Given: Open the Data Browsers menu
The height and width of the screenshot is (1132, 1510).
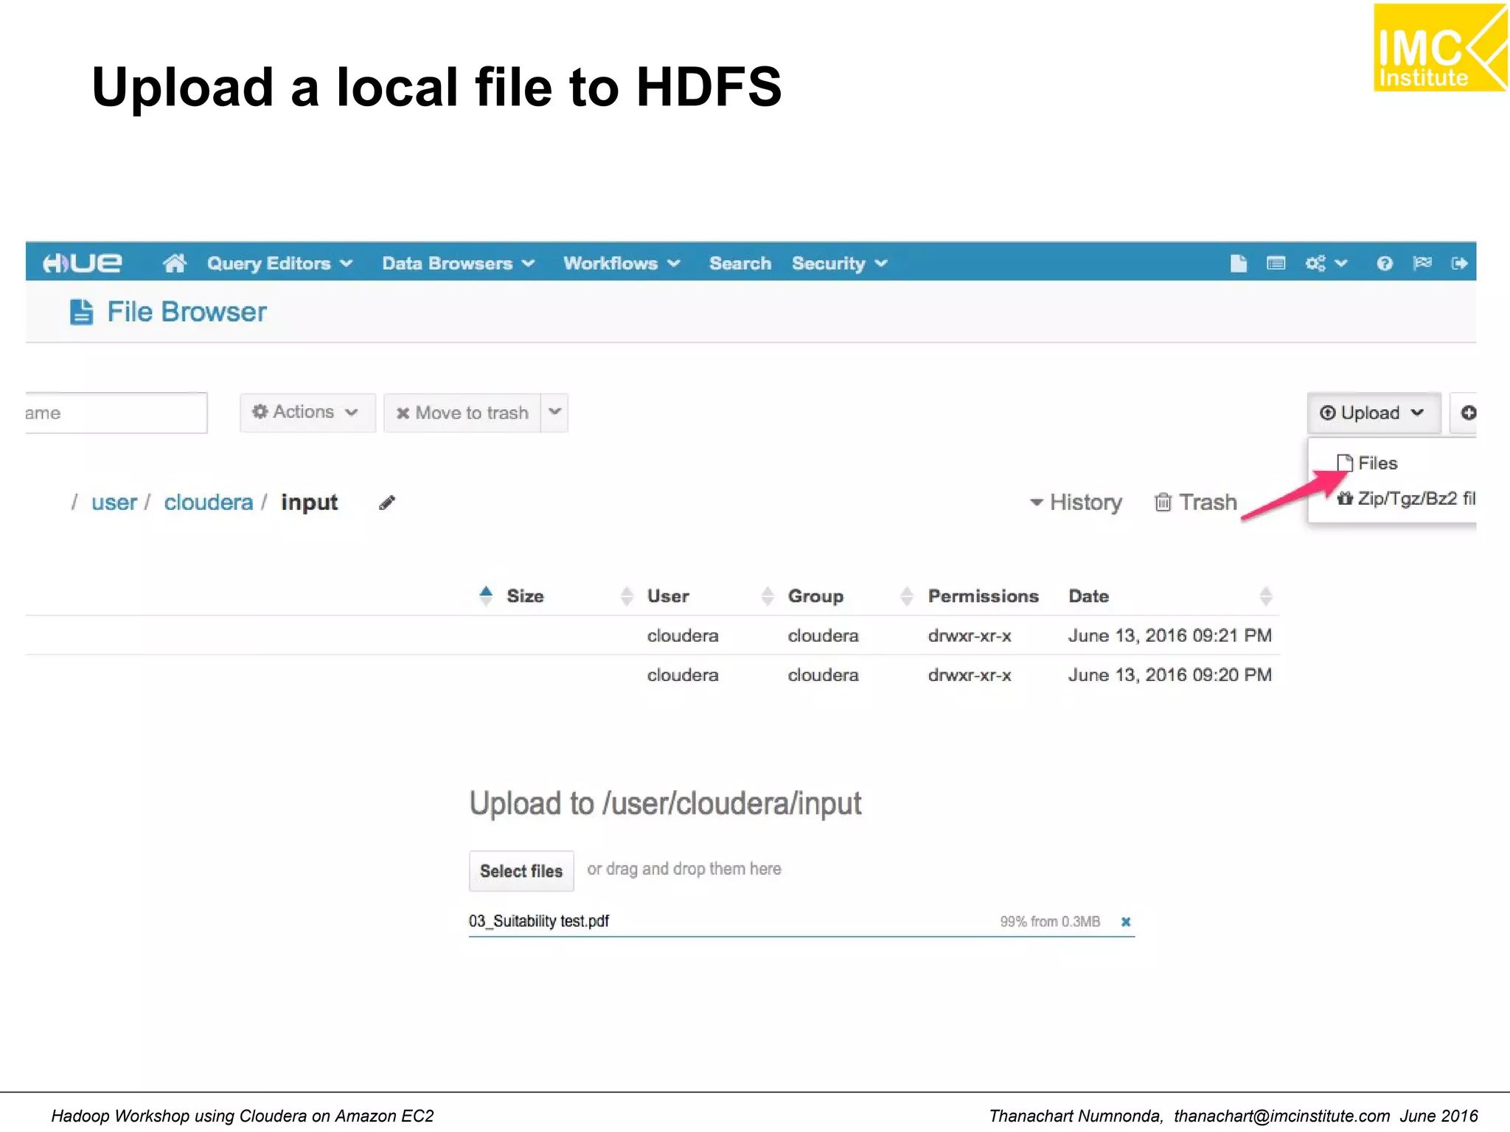Looking at the screenshot, I should 458,263.
